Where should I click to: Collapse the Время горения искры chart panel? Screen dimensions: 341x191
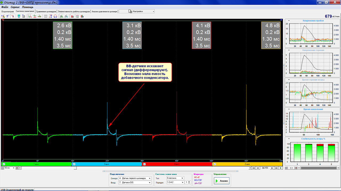click(x=289, y=80)
